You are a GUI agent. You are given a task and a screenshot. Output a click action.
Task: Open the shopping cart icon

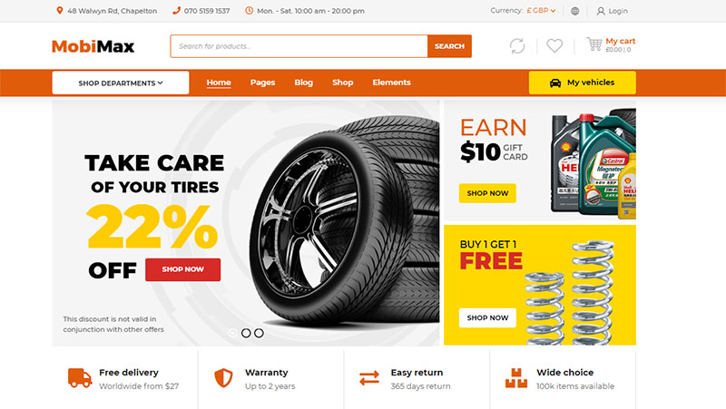594,44
